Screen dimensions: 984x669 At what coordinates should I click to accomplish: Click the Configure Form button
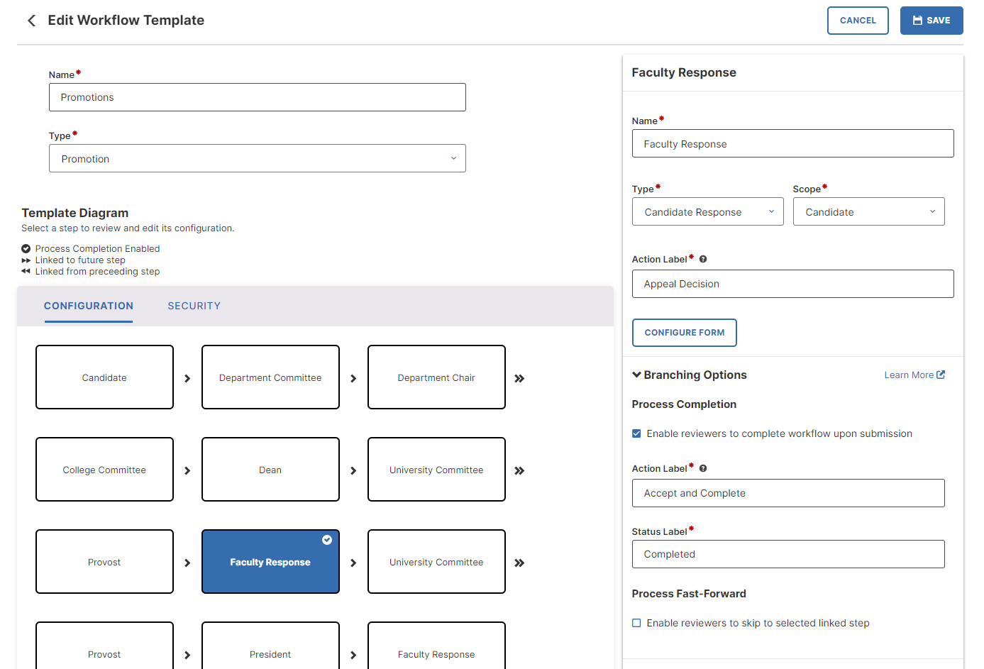(x=684, y=333)
